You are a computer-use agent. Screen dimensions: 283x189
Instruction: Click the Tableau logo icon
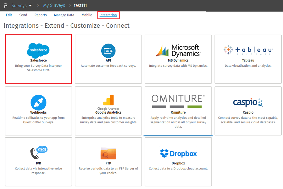click(248, 50)
